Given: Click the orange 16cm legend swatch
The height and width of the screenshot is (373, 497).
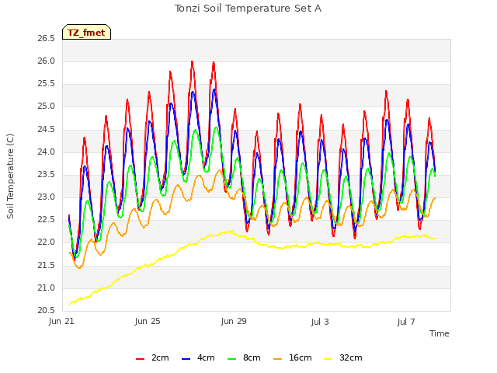Looking at the screenshot, I should 278,358.
